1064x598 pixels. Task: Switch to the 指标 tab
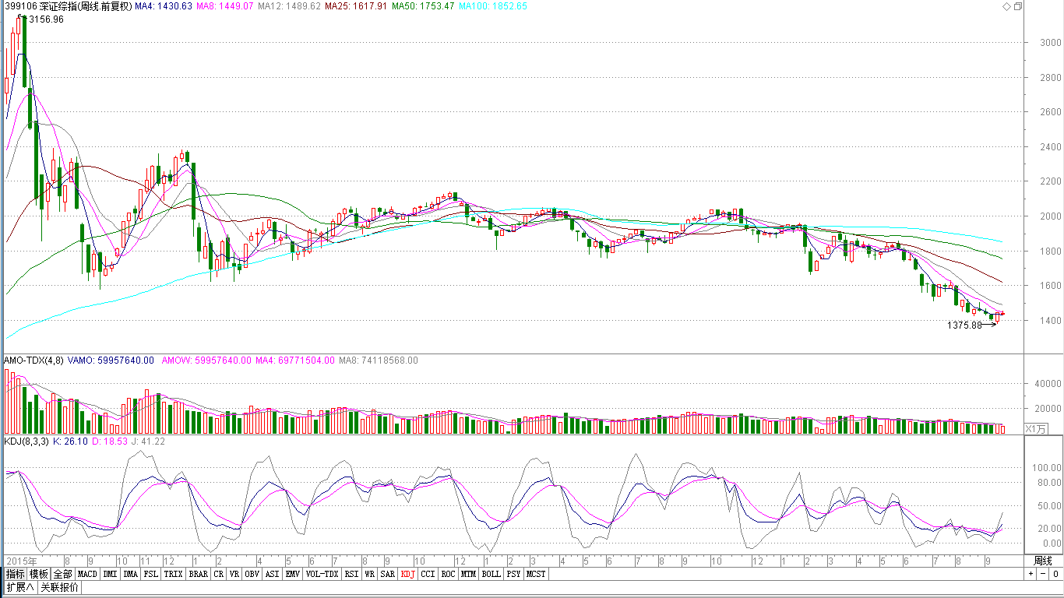(x=16, y=574)
